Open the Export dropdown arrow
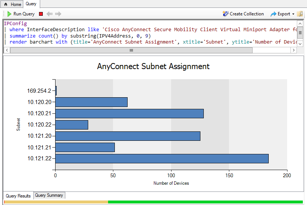The width and height of the screenshot is (307, 205). tap(293, 14)
